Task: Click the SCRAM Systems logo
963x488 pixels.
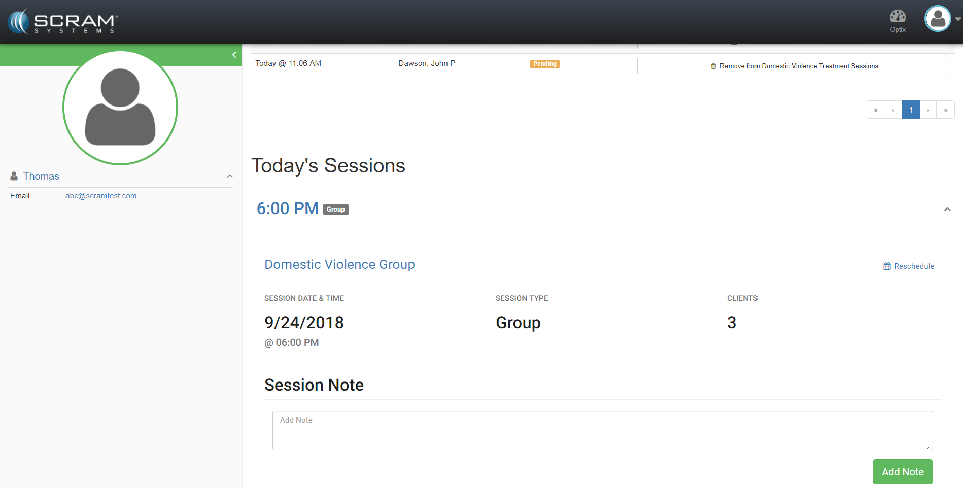Action: [x=62, y=22]
